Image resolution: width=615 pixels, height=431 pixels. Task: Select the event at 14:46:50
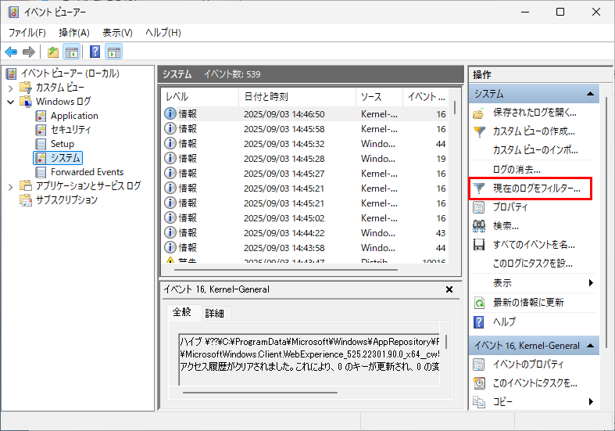[x=305, y=114]
